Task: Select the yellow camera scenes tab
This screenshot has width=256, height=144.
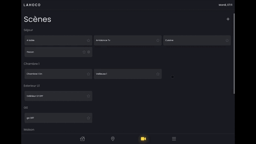Action: (x=143, y=139)
